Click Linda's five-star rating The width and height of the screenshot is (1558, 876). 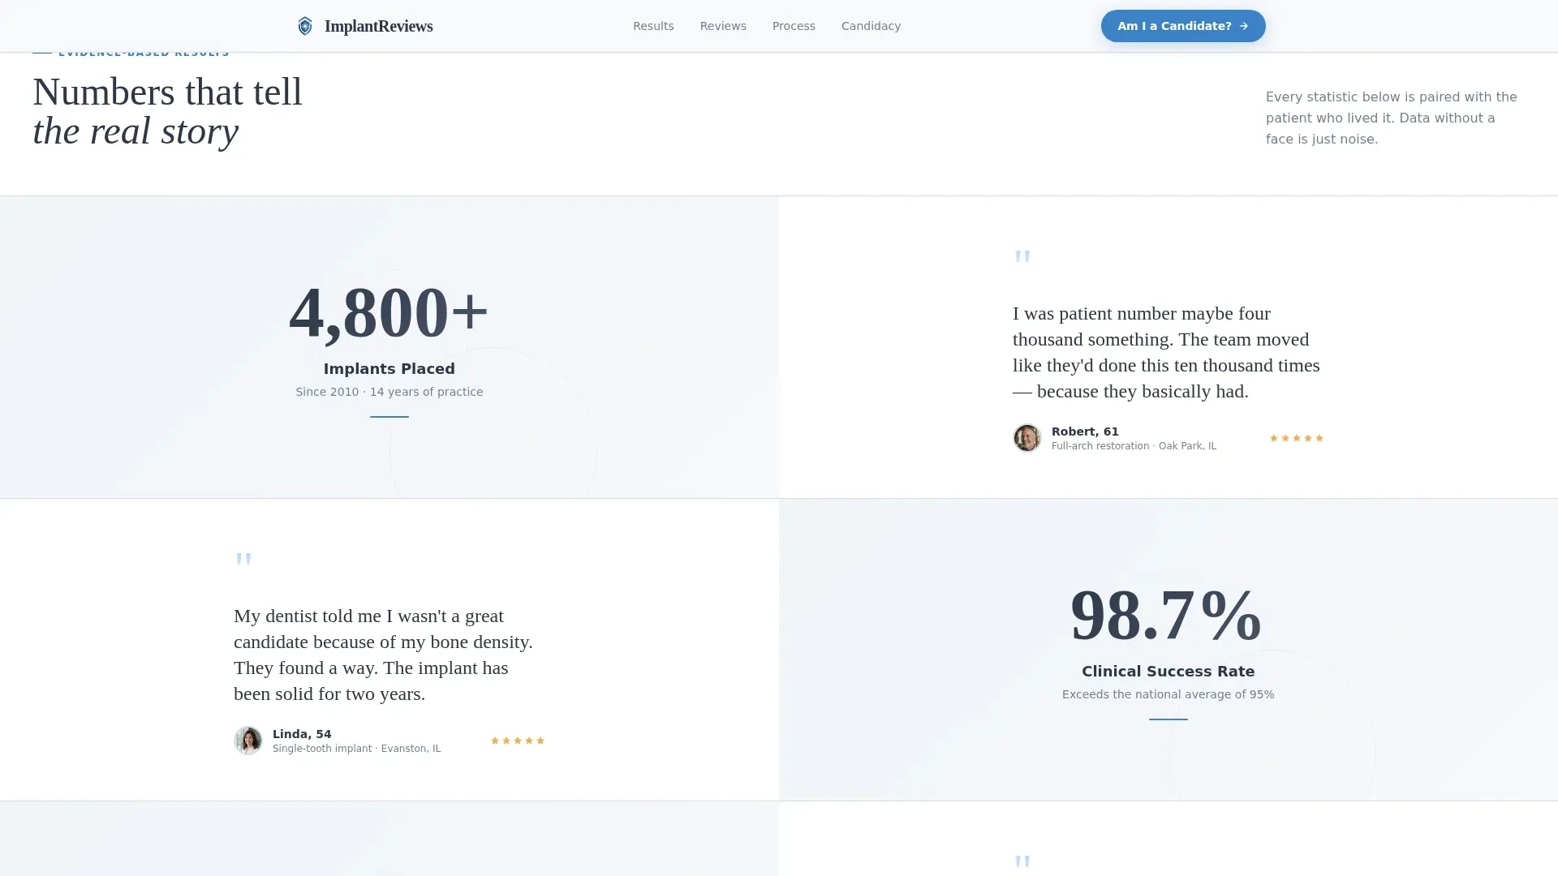click(x=517, y=741)
